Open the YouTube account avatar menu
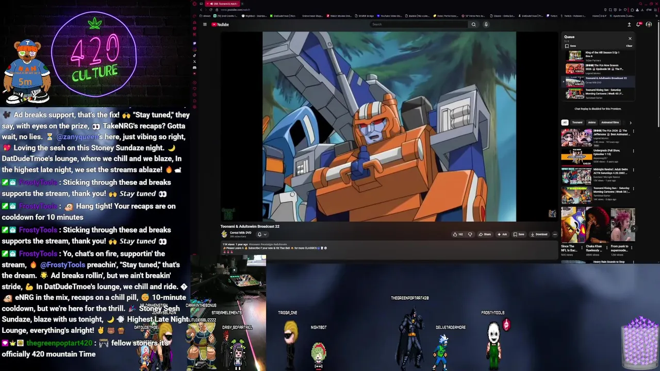The height and width of the screenshot is (371, 660). (649, 24)
